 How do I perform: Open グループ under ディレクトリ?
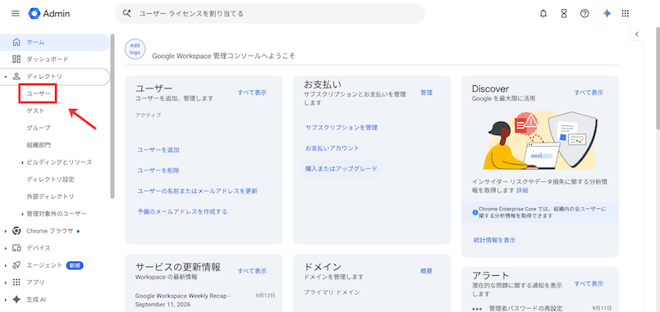coord(39,128)
